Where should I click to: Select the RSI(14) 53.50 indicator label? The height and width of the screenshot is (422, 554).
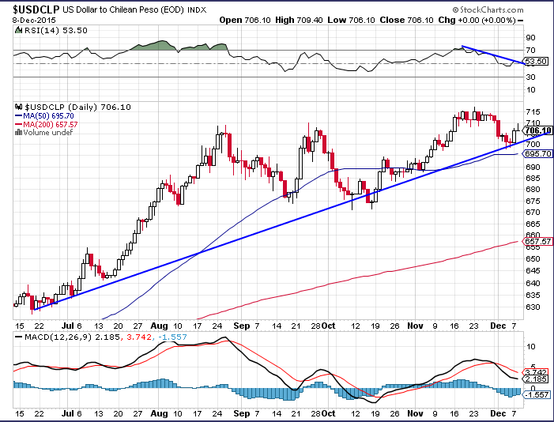coord(56,31)
